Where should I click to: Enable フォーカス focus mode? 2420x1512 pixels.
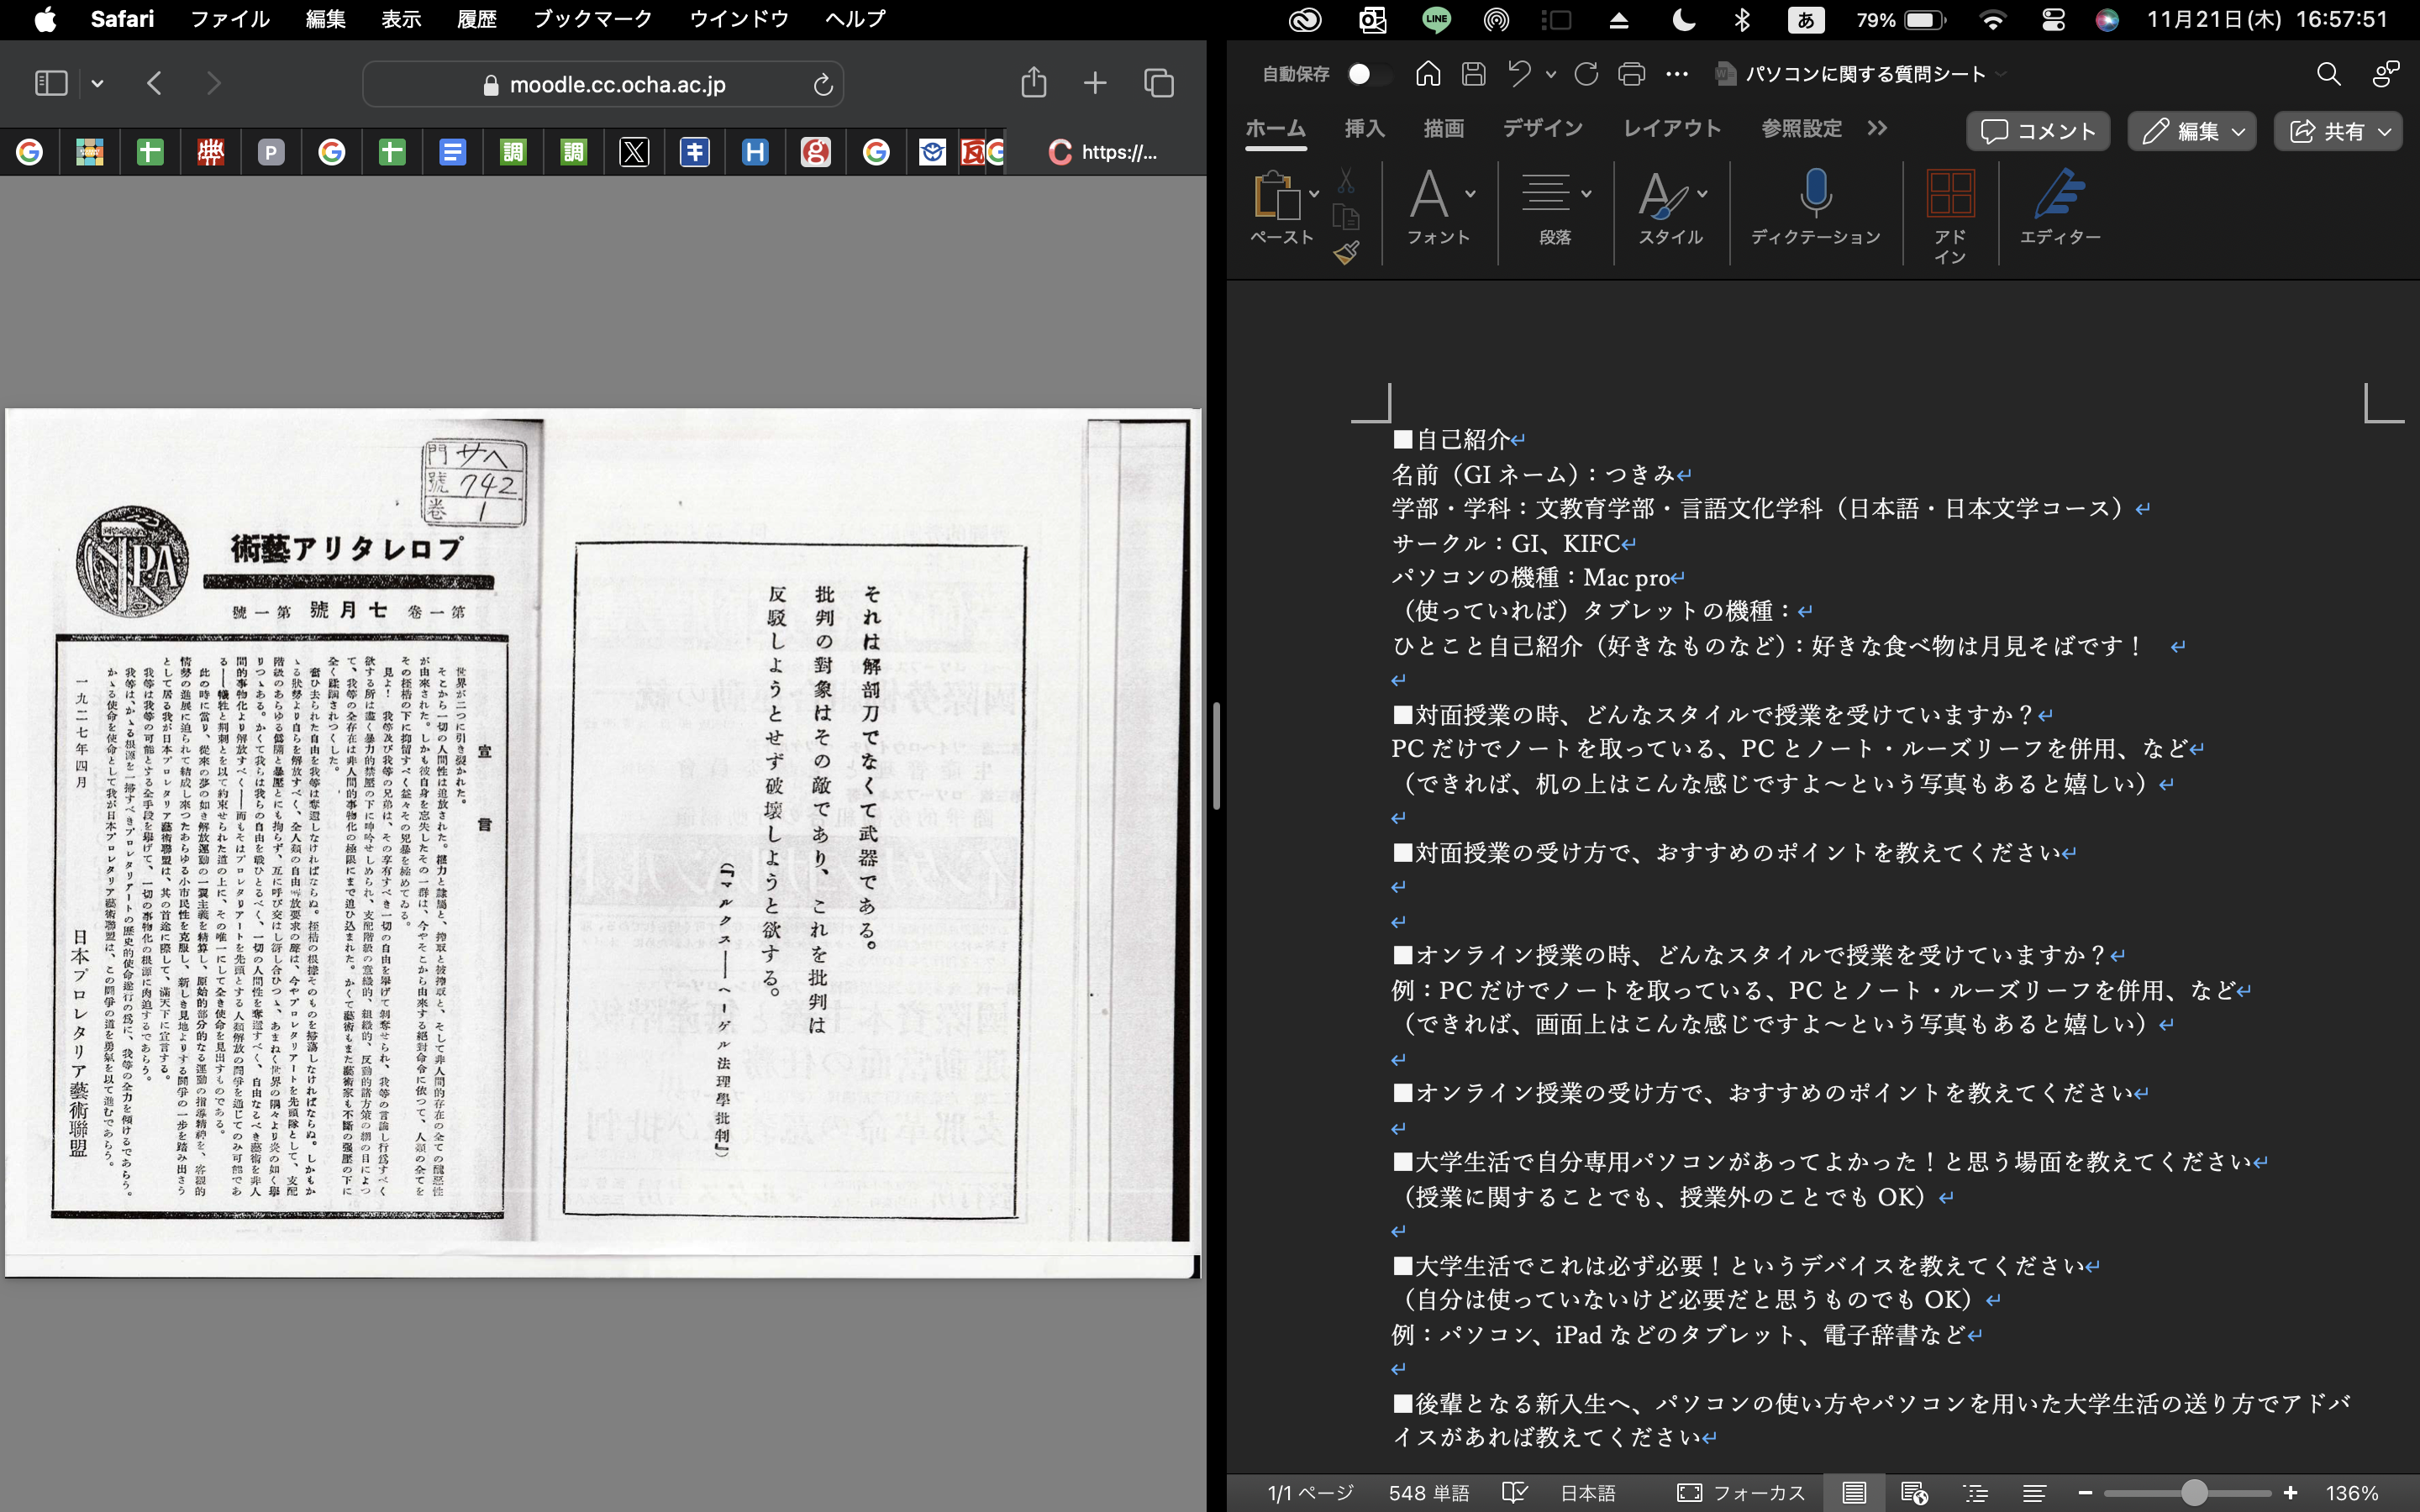point(1741,1493)
